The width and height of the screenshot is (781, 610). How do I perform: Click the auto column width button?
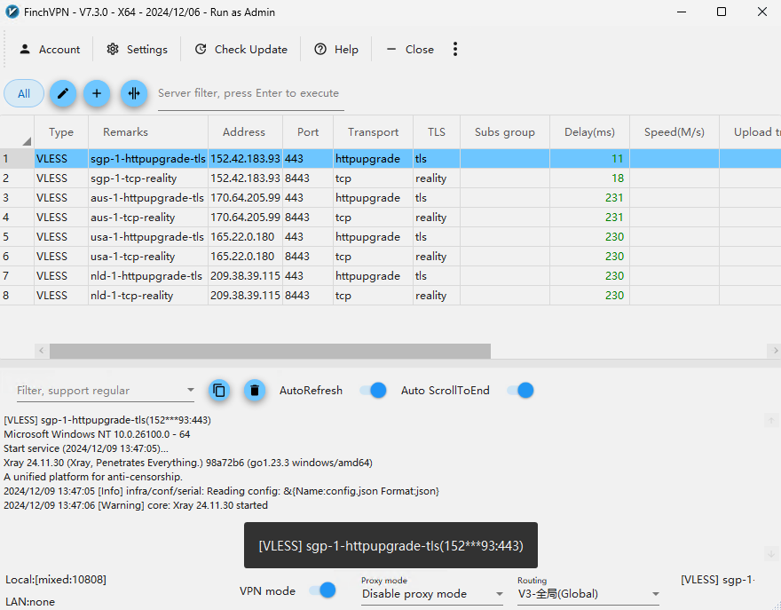click(x=134, y=93)
